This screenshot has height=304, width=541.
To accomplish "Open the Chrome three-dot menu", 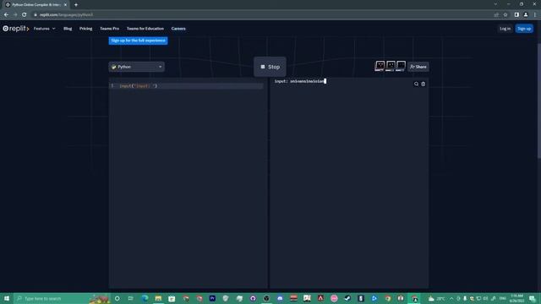I will 535,15.
